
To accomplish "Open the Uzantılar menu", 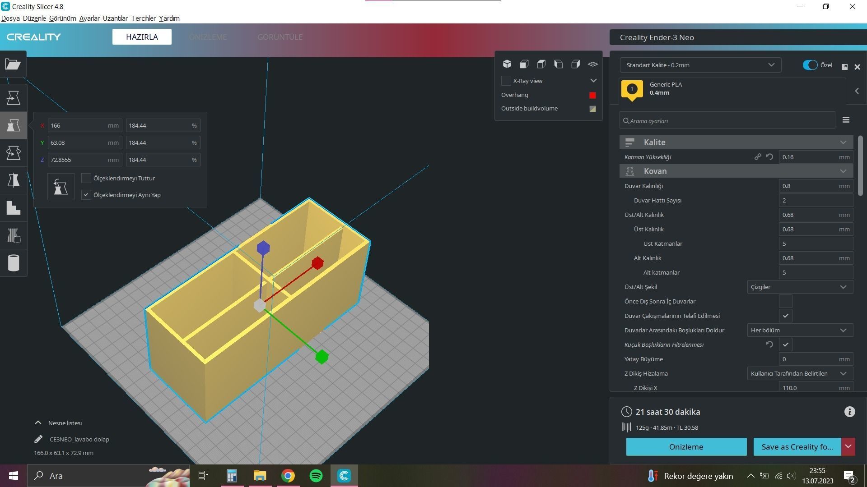I will (115, 18).
